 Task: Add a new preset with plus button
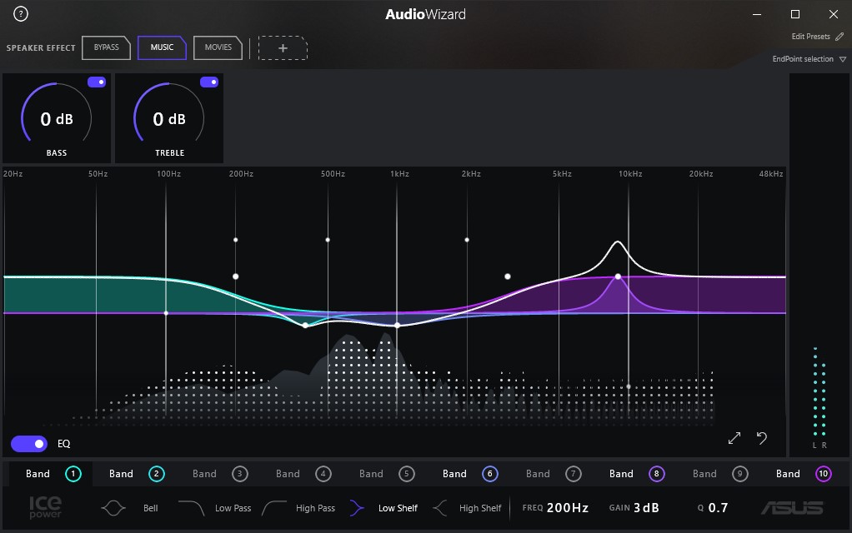pos(283,48)
